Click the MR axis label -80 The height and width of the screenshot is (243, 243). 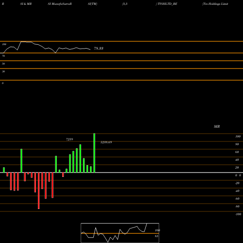tap(237, 207)
